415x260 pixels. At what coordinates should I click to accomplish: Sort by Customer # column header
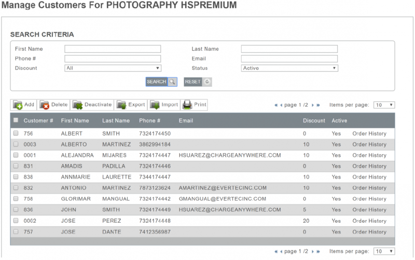tap(38, 121)
